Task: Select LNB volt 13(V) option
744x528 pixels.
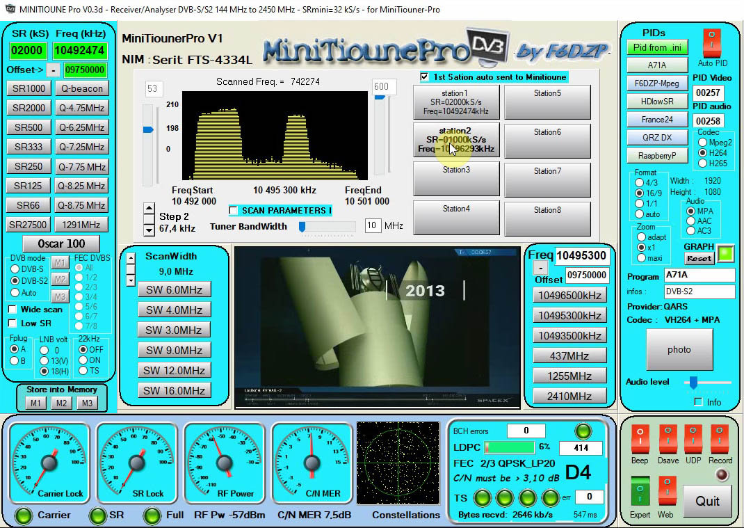Action: coord(44,361)
